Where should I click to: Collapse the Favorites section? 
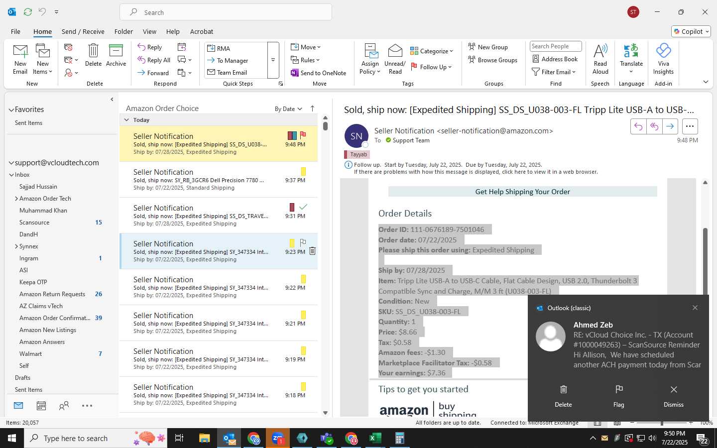click(x=11, y=110)
